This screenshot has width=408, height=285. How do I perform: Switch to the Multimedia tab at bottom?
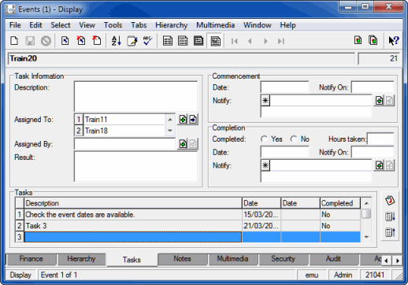[x=232, y=259]
